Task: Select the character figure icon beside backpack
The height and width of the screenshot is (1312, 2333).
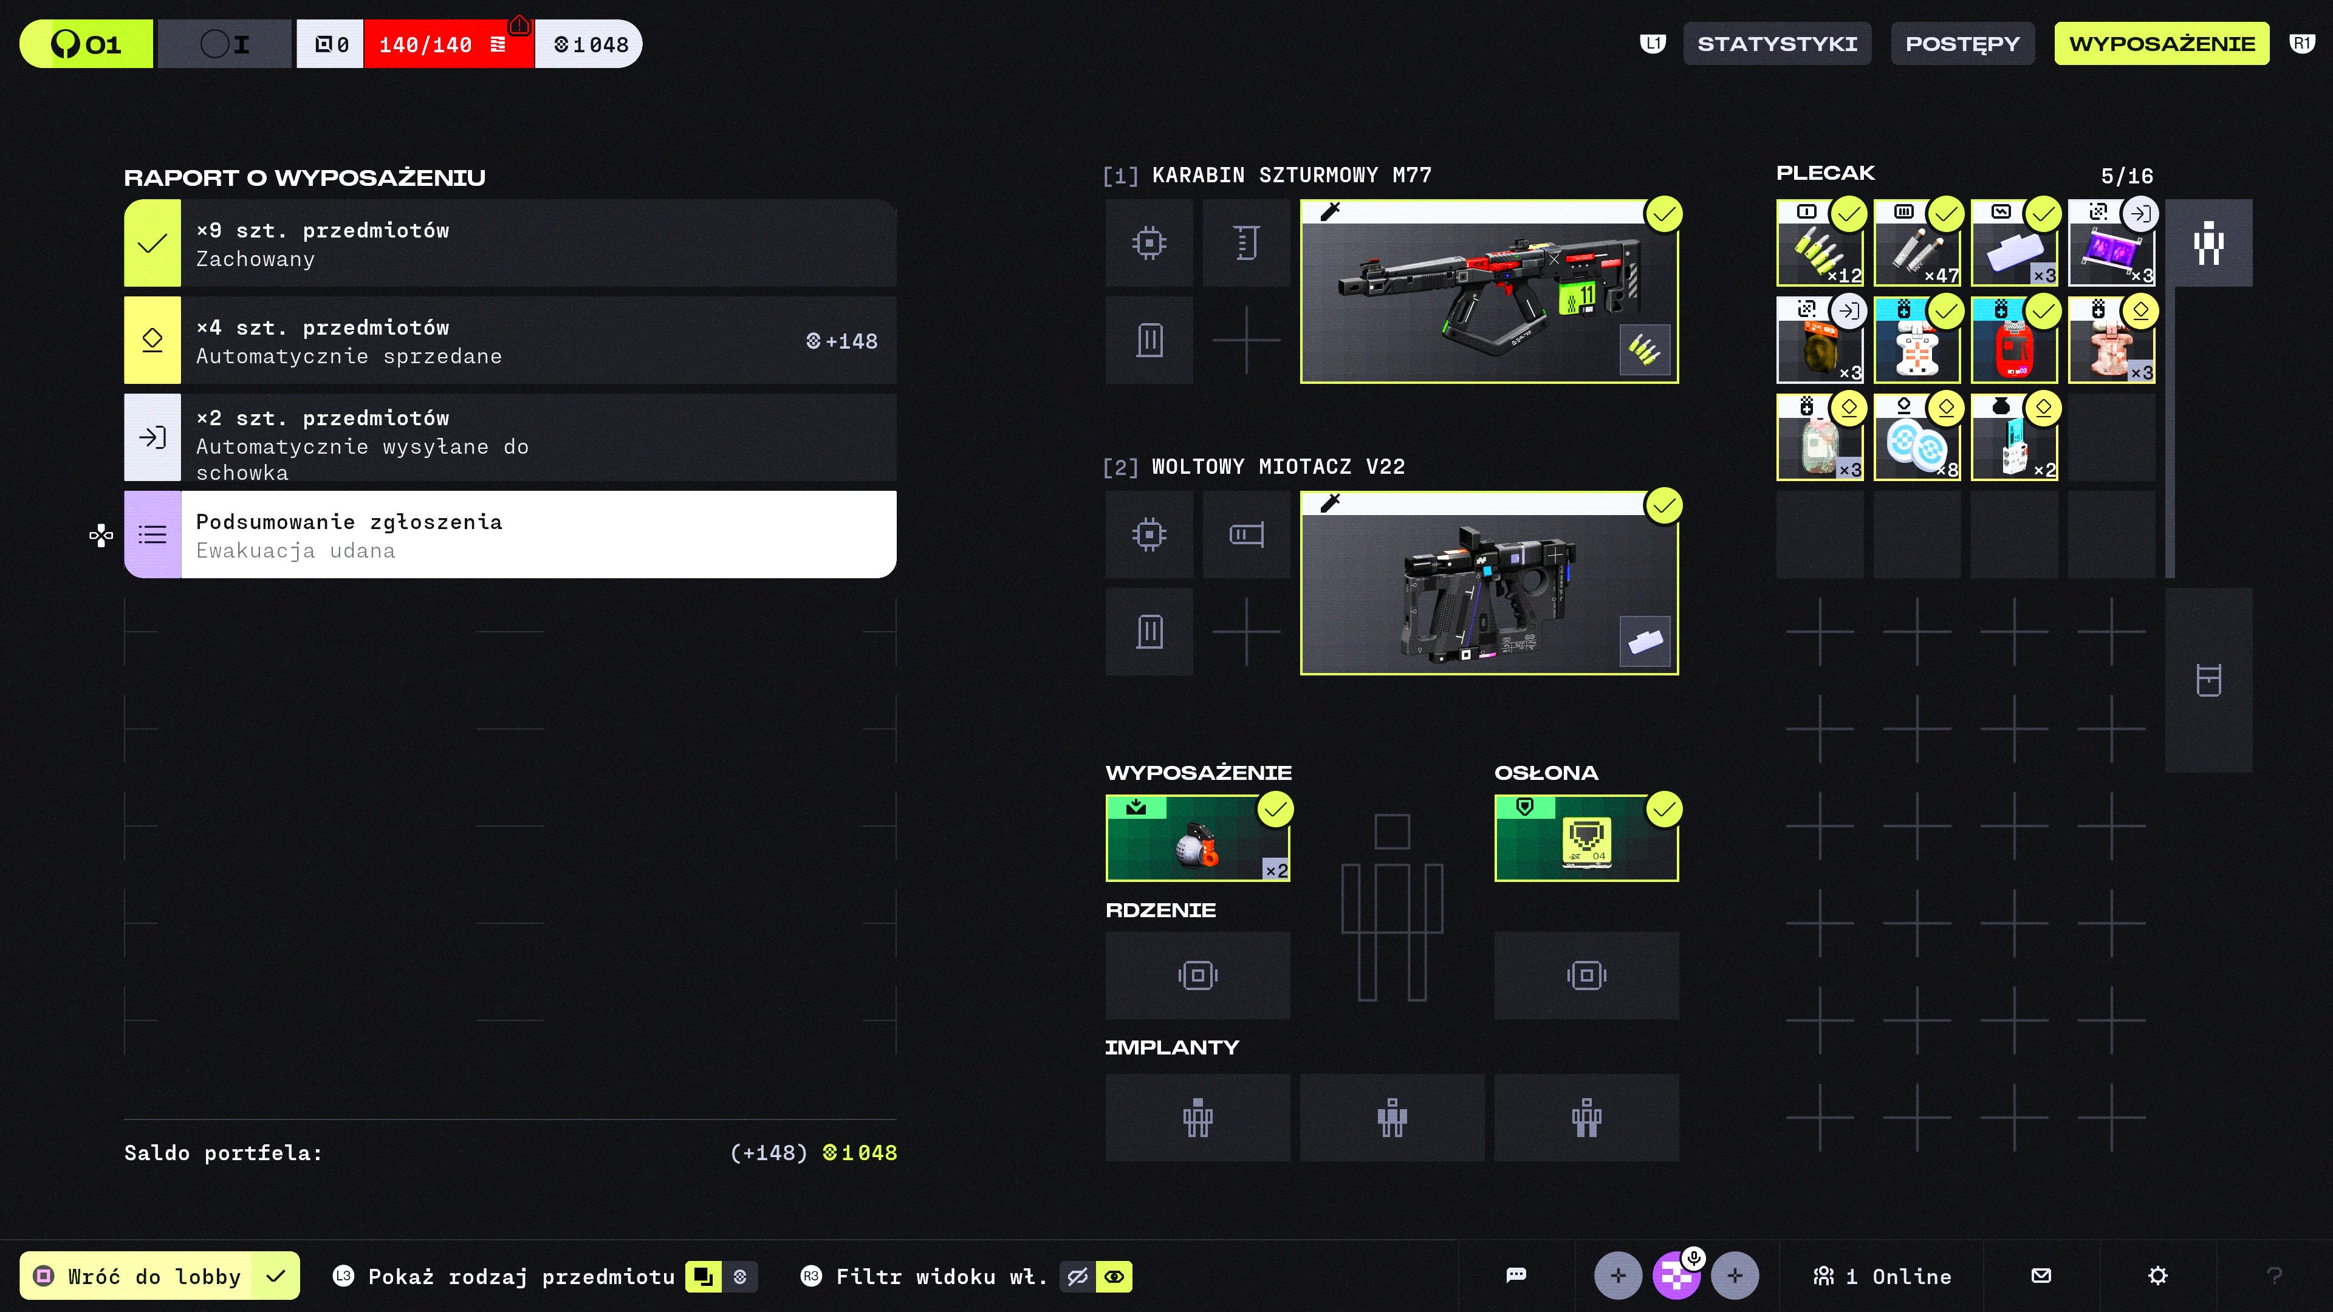Action: coord(2208,243)
